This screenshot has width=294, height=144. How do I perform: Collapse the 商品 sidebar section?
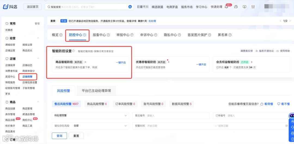click(x=38, y=102)
